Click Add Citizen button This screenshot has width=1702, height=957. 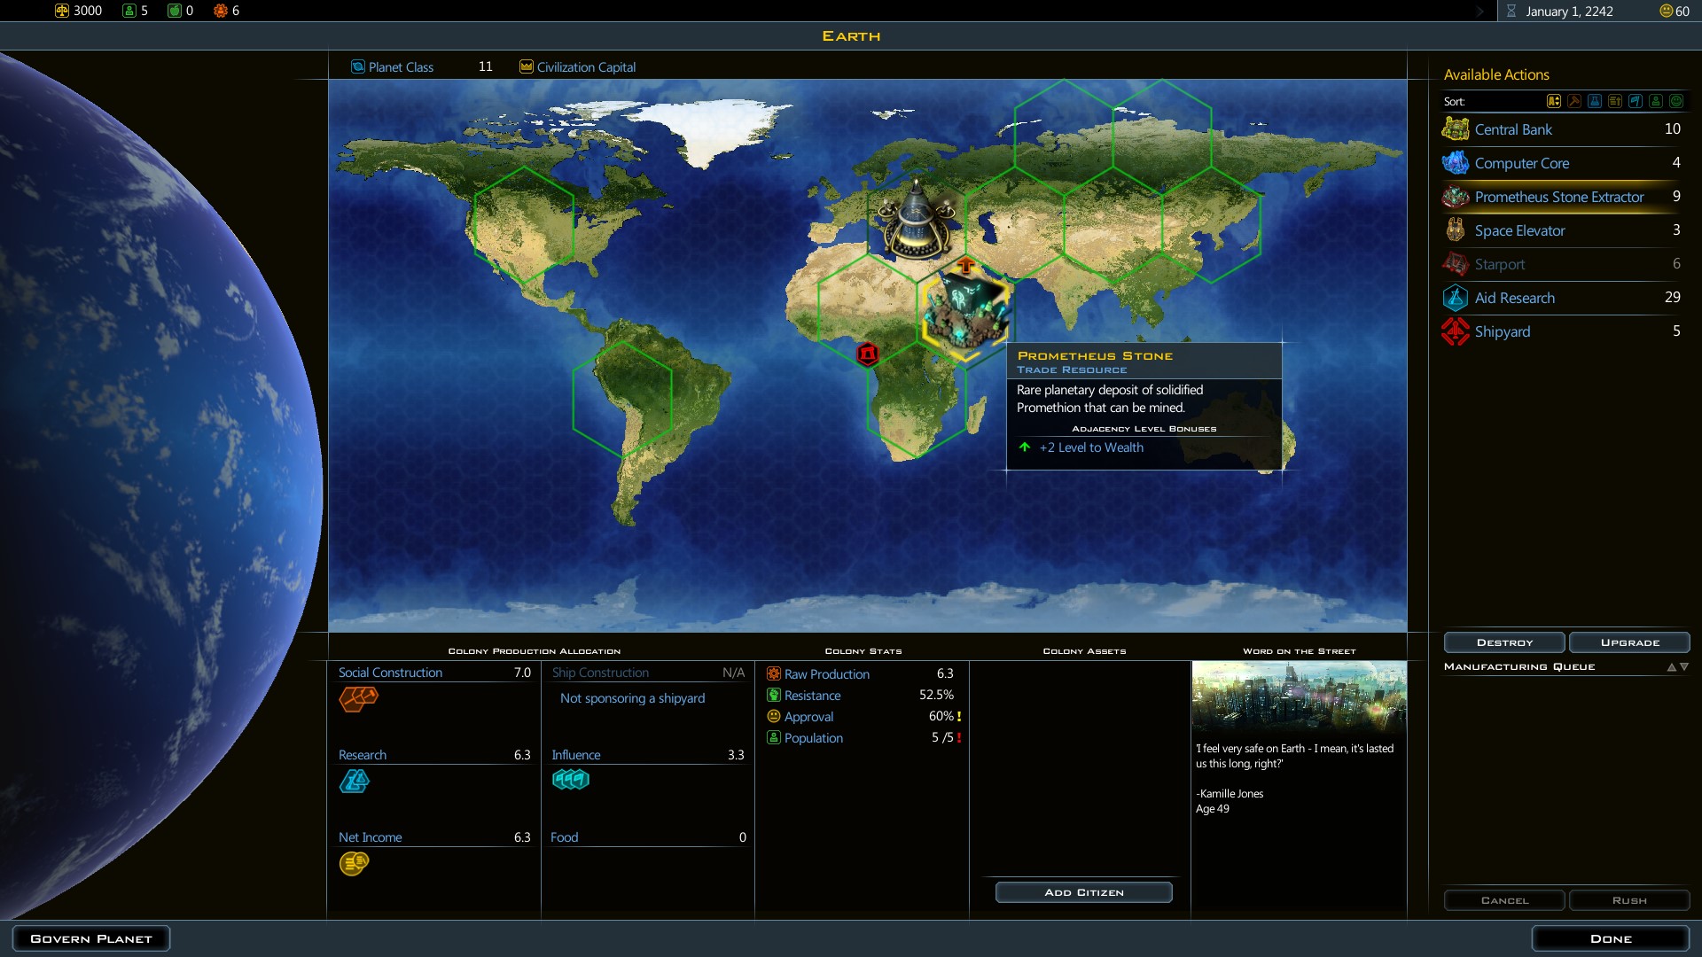pos(1083,892)
